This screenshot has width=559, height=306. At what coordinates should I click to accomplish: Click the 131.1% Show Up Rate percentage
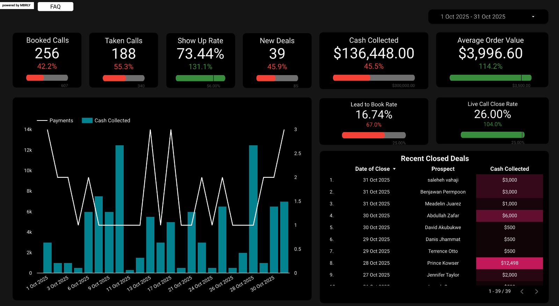pyautogui.click(x=200, y=67)
